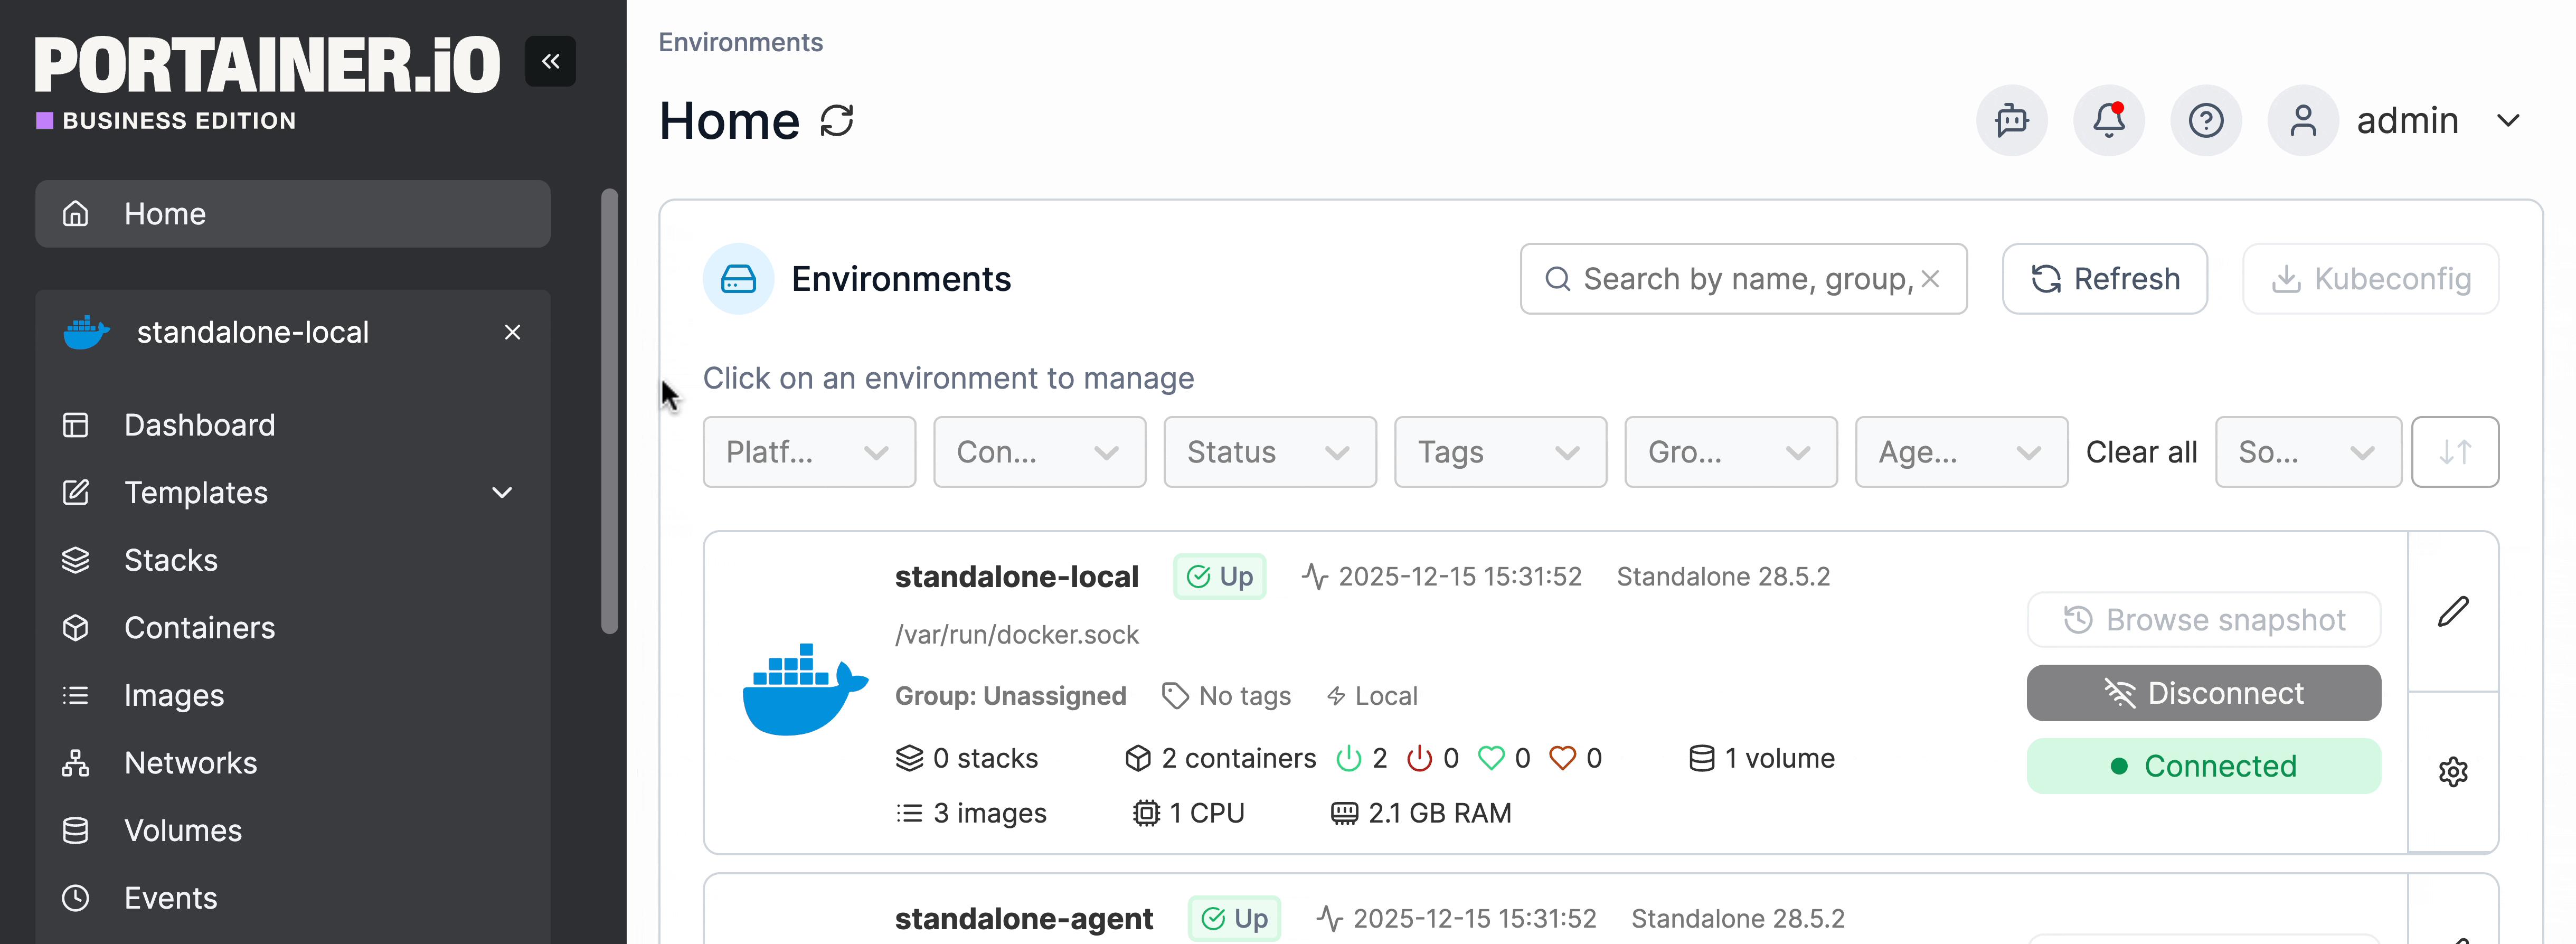2576x944 pixels.
Task: Open standalone-local settings gear icon
Action: [x=2452, y=771]
